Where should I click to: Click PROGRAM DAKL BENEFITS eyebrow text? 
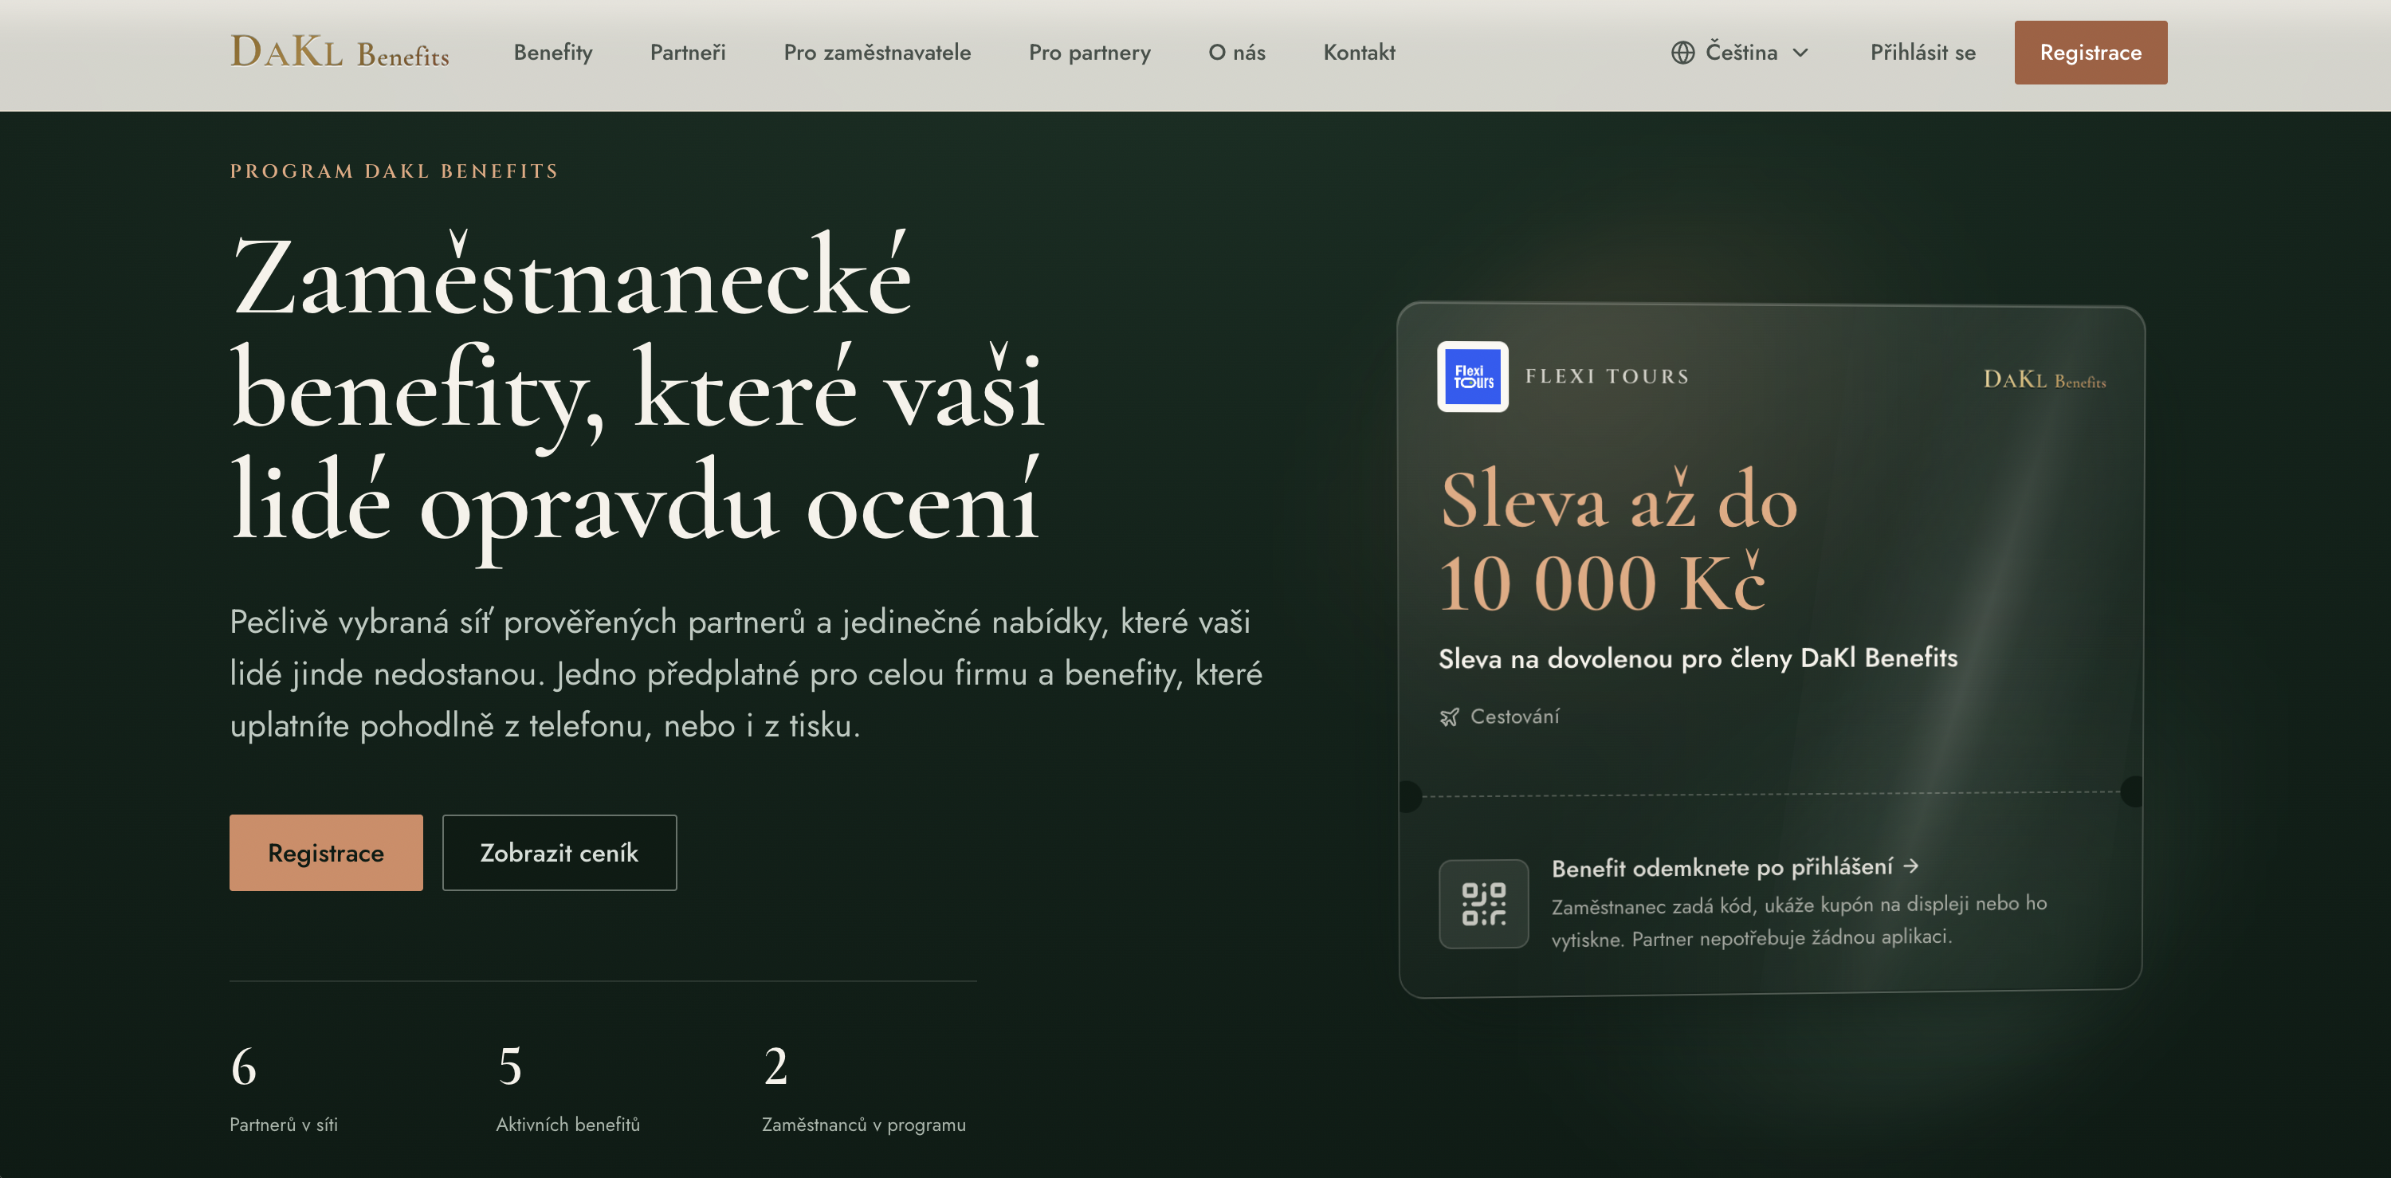[x=395, y=171]
